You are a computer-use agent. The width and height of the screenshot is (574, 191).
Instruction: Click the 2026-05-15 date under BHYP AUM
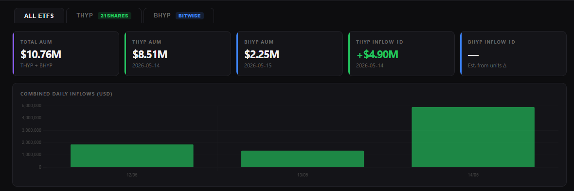point(258,65)
